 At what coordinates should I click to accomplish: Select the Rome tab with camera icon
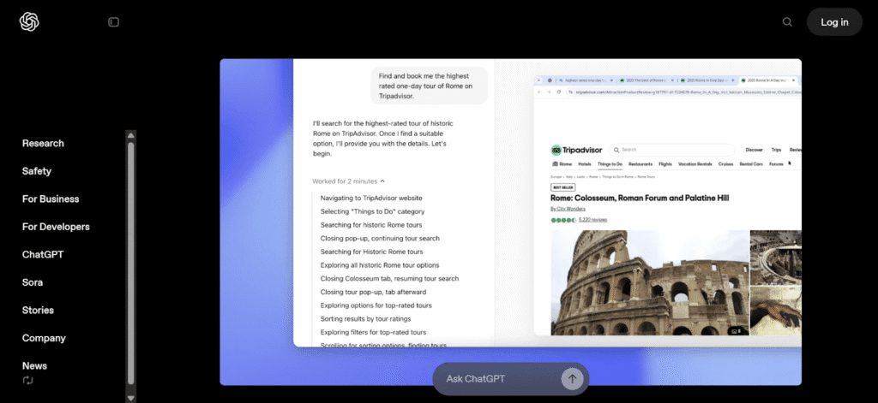[562, 164]
